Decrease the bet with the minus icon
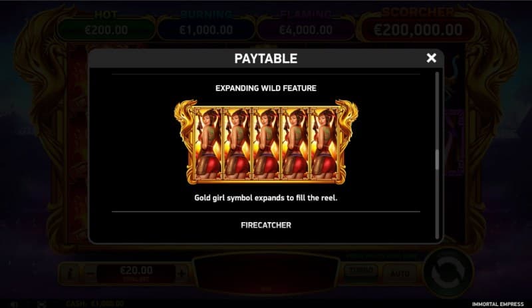The height and width of the screenshot is (308, 532). (90, 273)
